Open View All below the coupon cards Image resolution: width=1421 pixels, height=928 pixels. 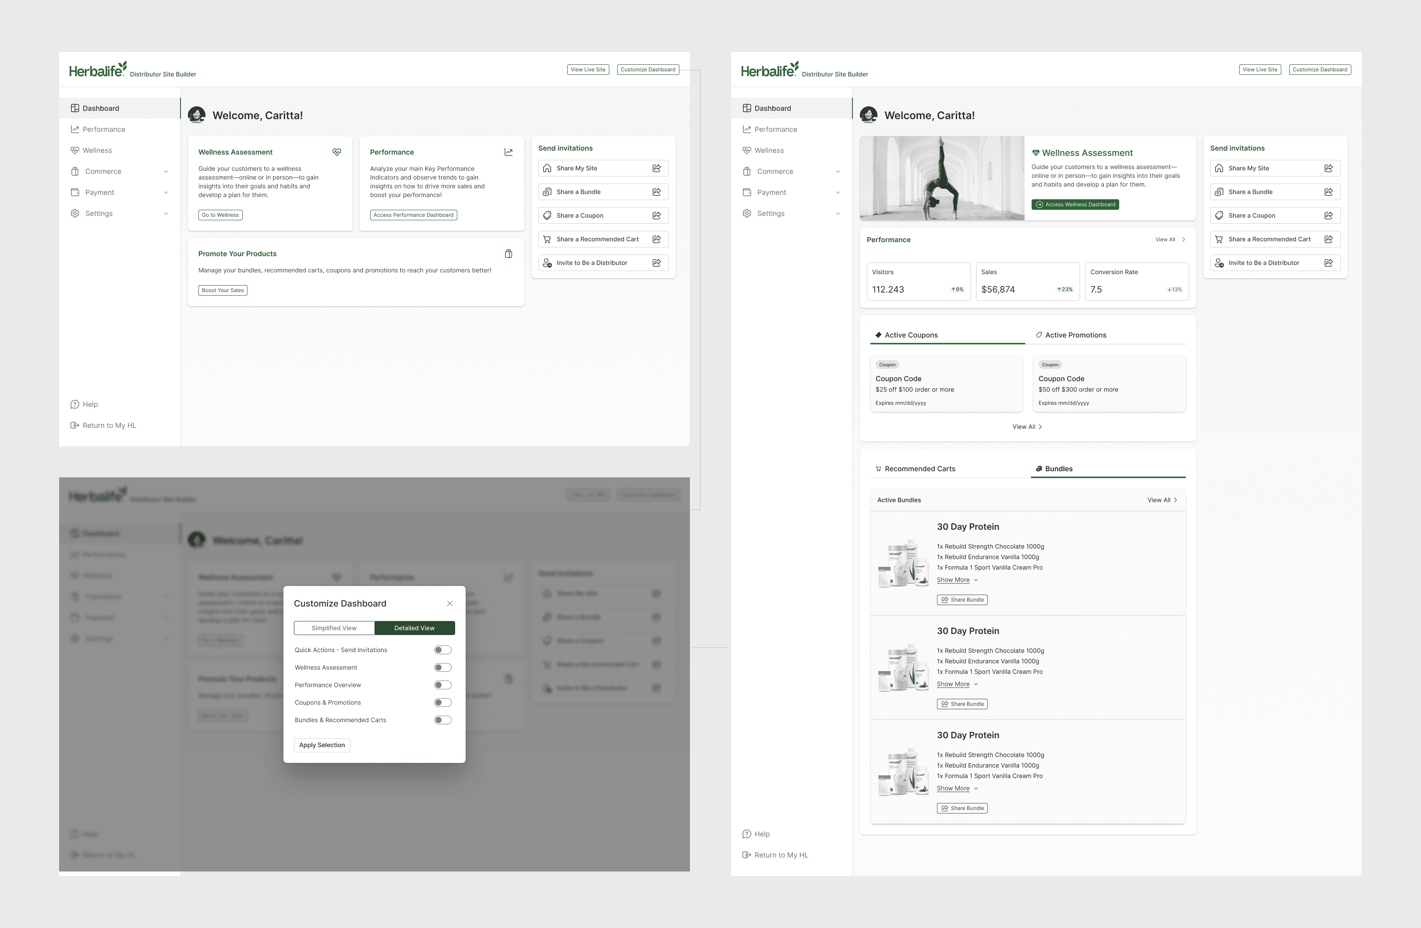(1027, 427)
